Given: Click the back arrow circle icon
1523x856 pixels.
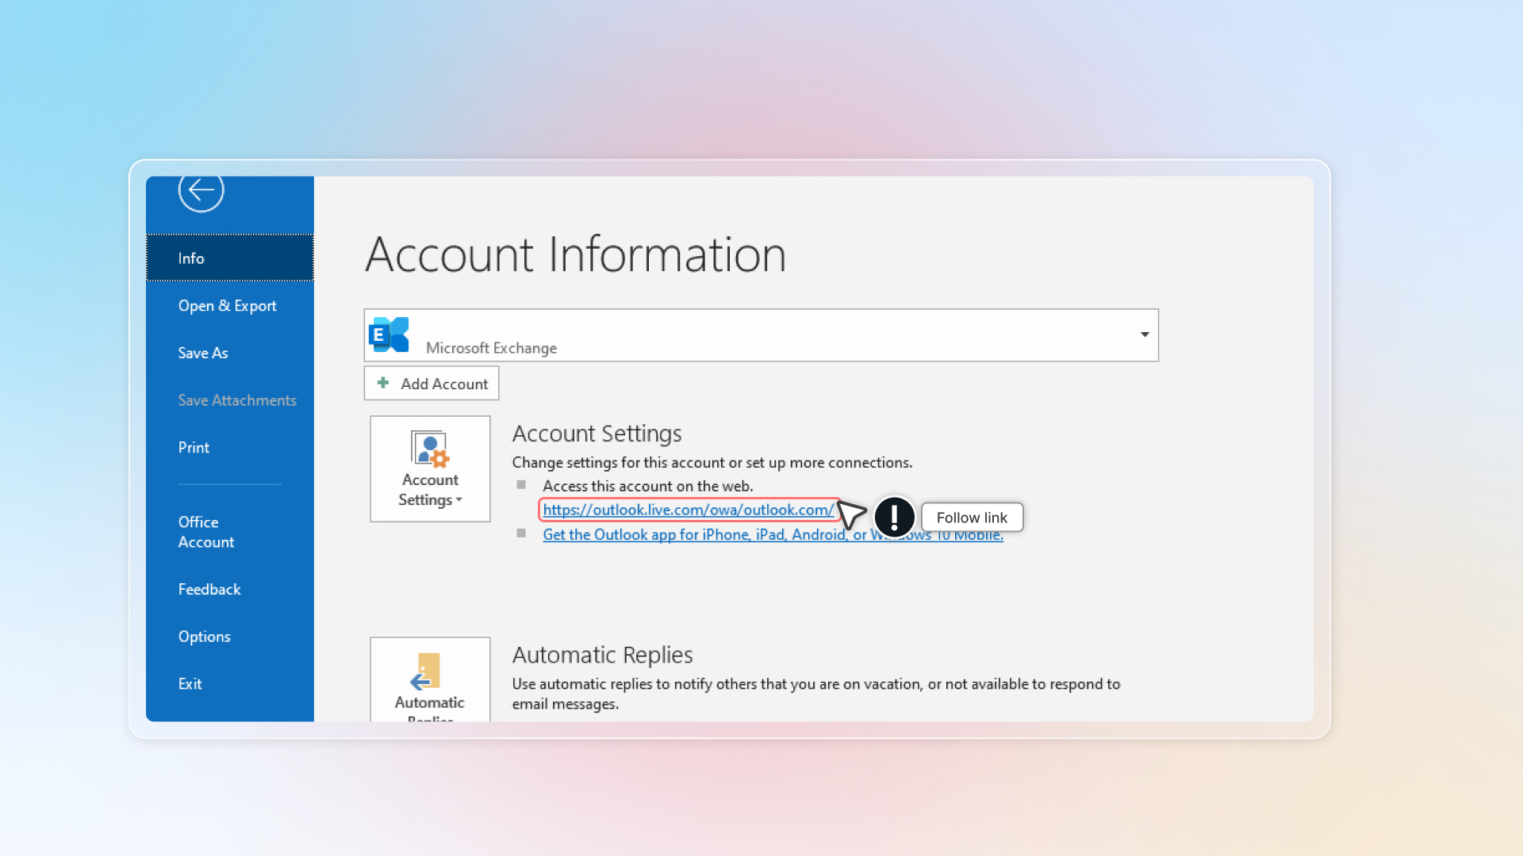Looking at the screenshot, I should (201, 190).
